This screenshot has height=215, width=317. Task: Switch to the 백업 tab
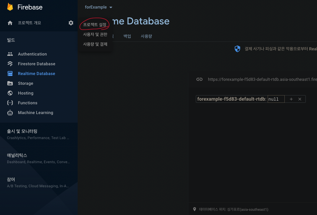[x=127, y=36]
